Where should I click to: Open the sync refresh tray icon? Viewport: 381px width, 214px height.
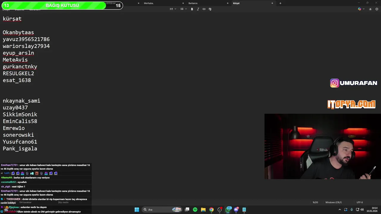click(x=346, y=210)
